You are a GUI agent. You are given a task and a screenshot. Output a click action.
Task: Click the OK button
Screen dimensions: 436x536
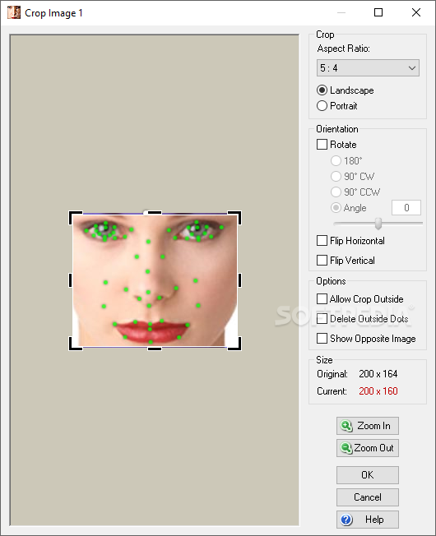(368, 475)
